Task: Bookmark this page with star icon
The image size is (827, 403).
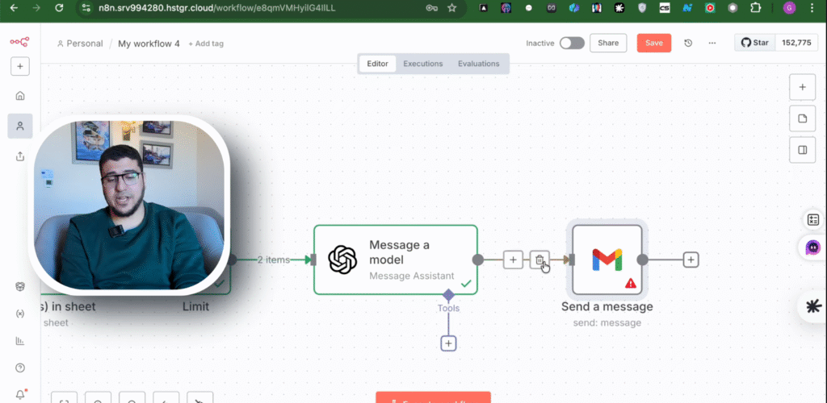Action: tap(451, 8)
